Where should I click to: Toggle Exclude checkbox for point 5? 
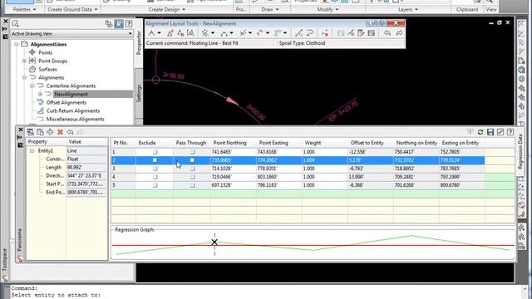coord(155,185)
